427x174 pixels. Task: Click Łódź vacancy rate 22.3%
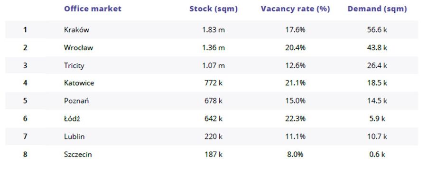click(295, 118)
